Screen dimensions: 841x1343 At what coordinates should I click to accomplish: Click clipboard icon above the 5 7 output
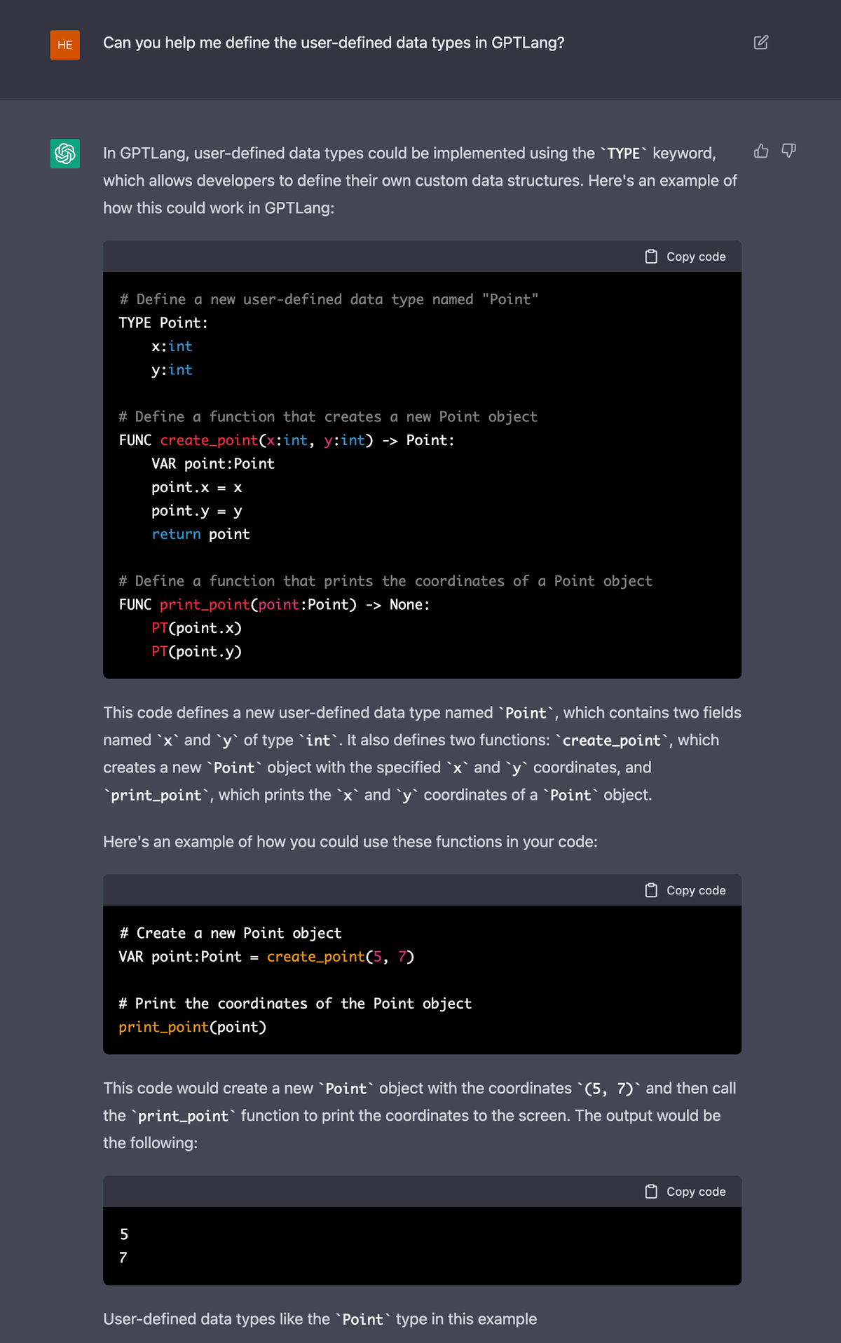click(651, 1192)
